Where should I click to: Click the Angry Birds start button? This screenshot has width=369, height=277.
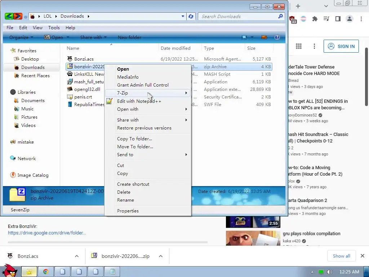point(10,271)
